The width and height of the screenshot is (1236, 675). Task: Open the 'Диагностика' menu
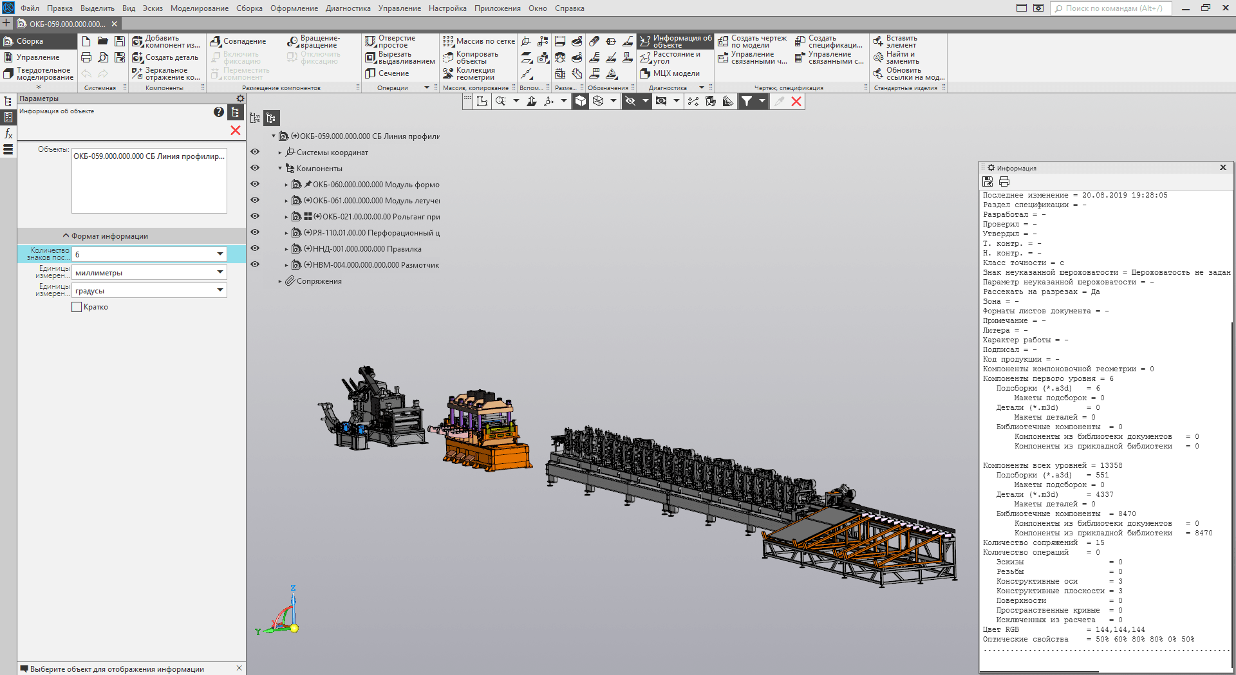348,8
